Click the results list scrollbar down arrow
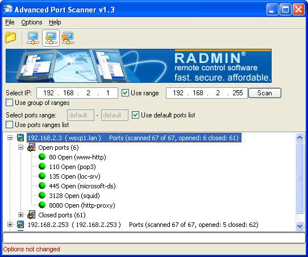Screen dimensions: 308x257 point(299,226)
